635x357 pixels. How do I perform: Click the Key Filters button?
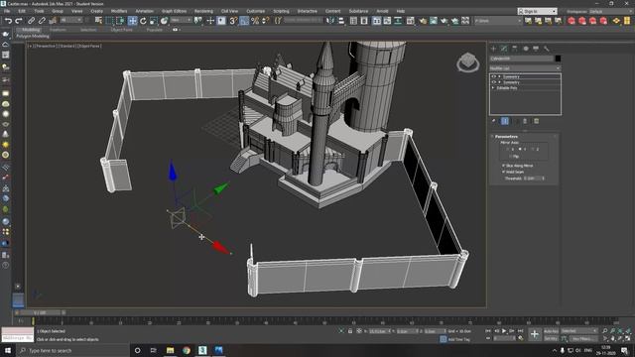click(582, 339)
